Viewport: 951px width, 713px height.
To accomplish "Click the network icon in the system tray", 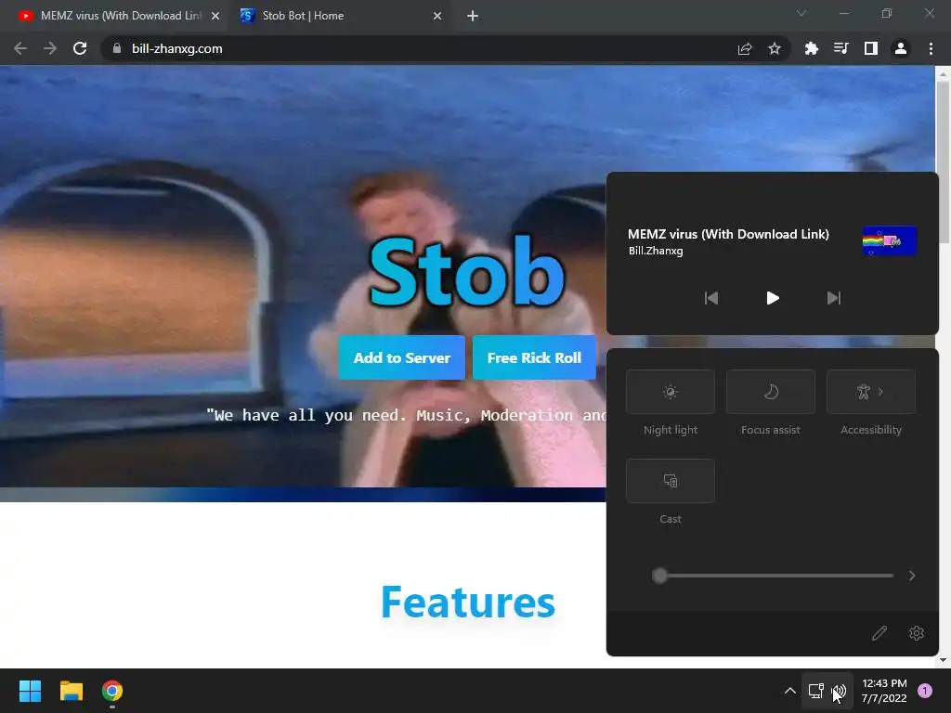I will 815,691.
